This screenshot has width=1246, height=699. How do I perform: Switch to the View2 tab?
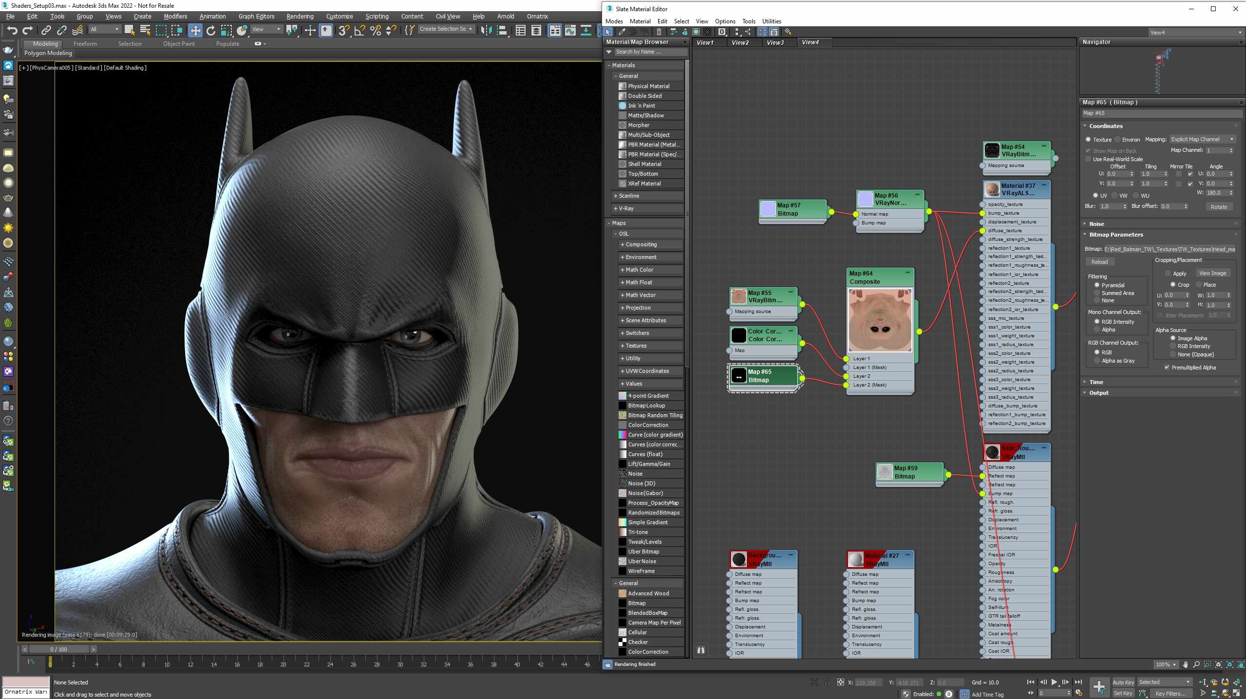point(739,42)
